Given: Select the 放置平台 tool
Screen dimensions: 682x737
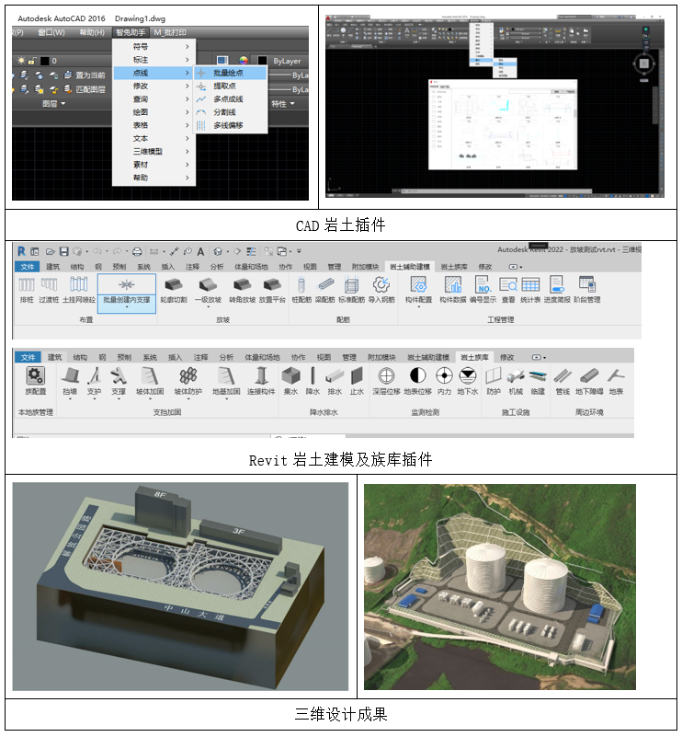Looking at the screenshot, I should [272, 290].
